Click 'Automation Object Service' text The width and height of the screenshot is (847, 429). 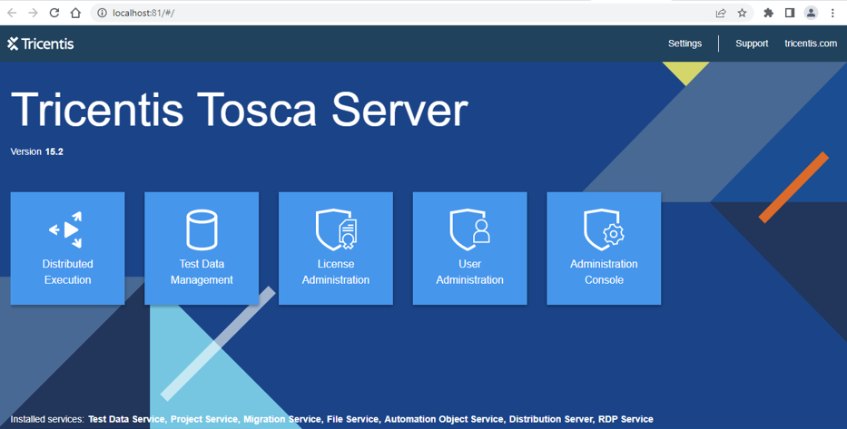pyautogui.click(x=445, y=419)
